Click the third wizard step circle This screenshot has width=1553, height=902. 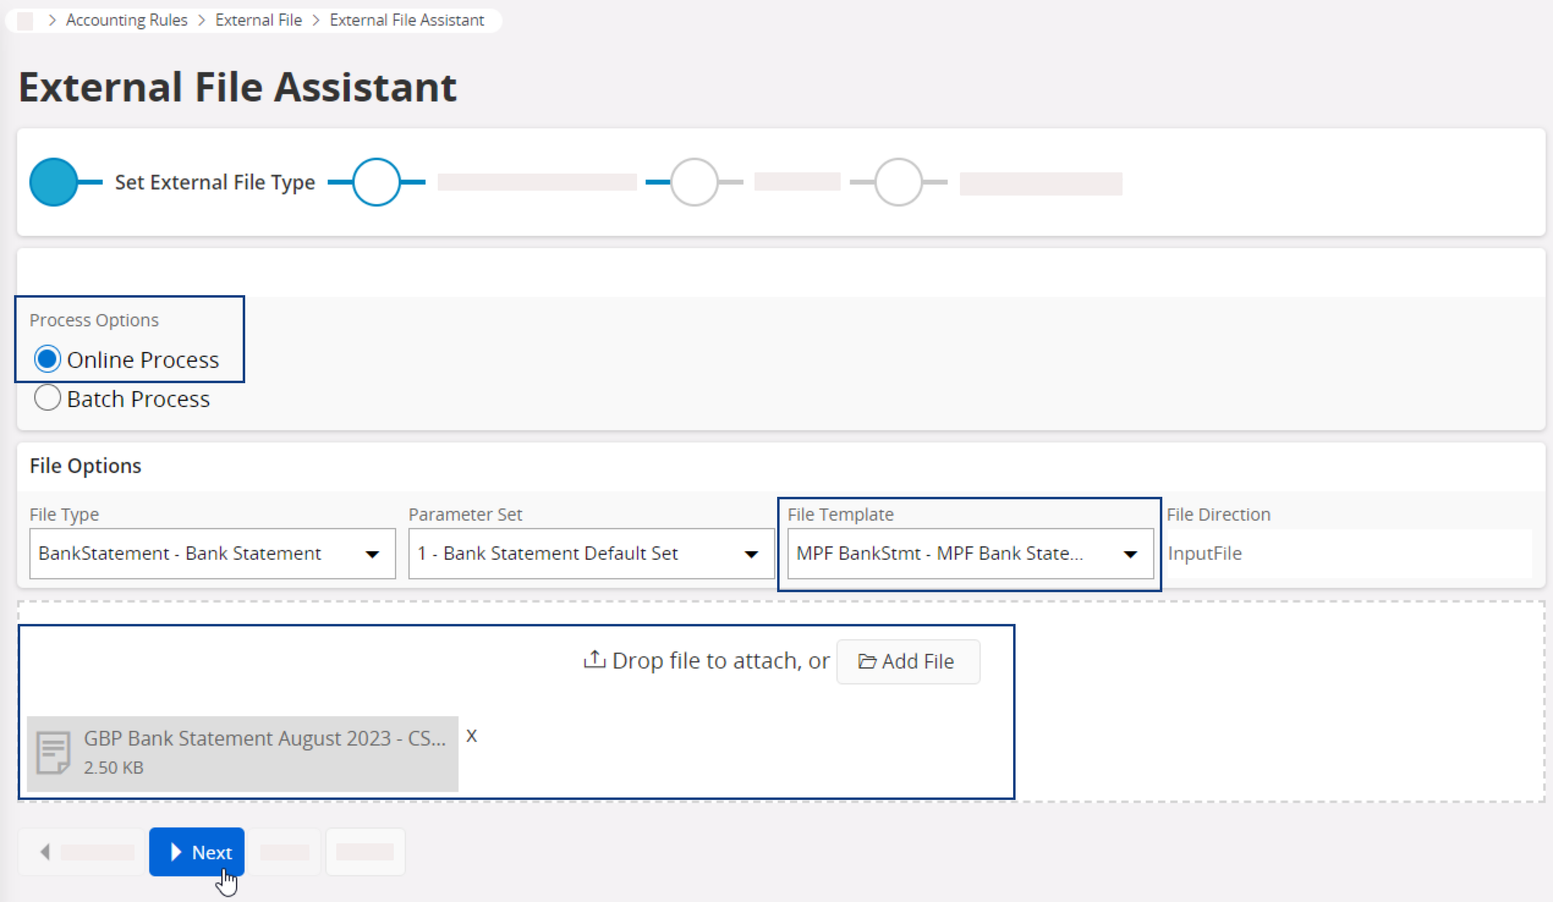694,182
